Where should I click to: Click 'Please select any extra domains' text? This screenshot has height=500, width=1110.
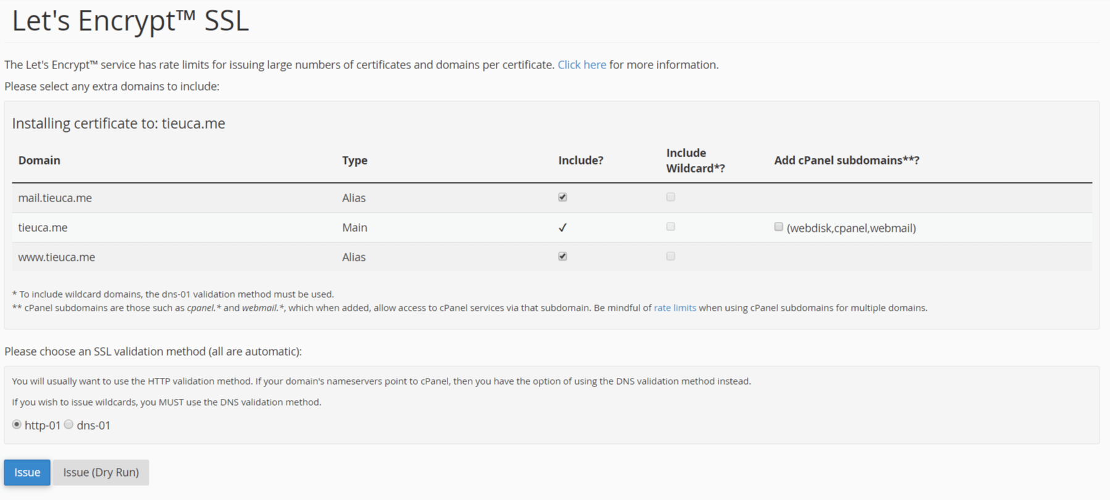pos(112,86)
